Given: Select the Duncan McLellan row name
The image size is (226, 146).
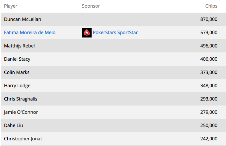Looking at the screenshot, I should point(23,19).
